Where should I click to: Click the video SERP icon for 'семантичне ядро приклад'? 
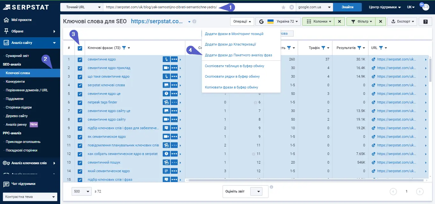pyautogui.click(x=166, y=68)
